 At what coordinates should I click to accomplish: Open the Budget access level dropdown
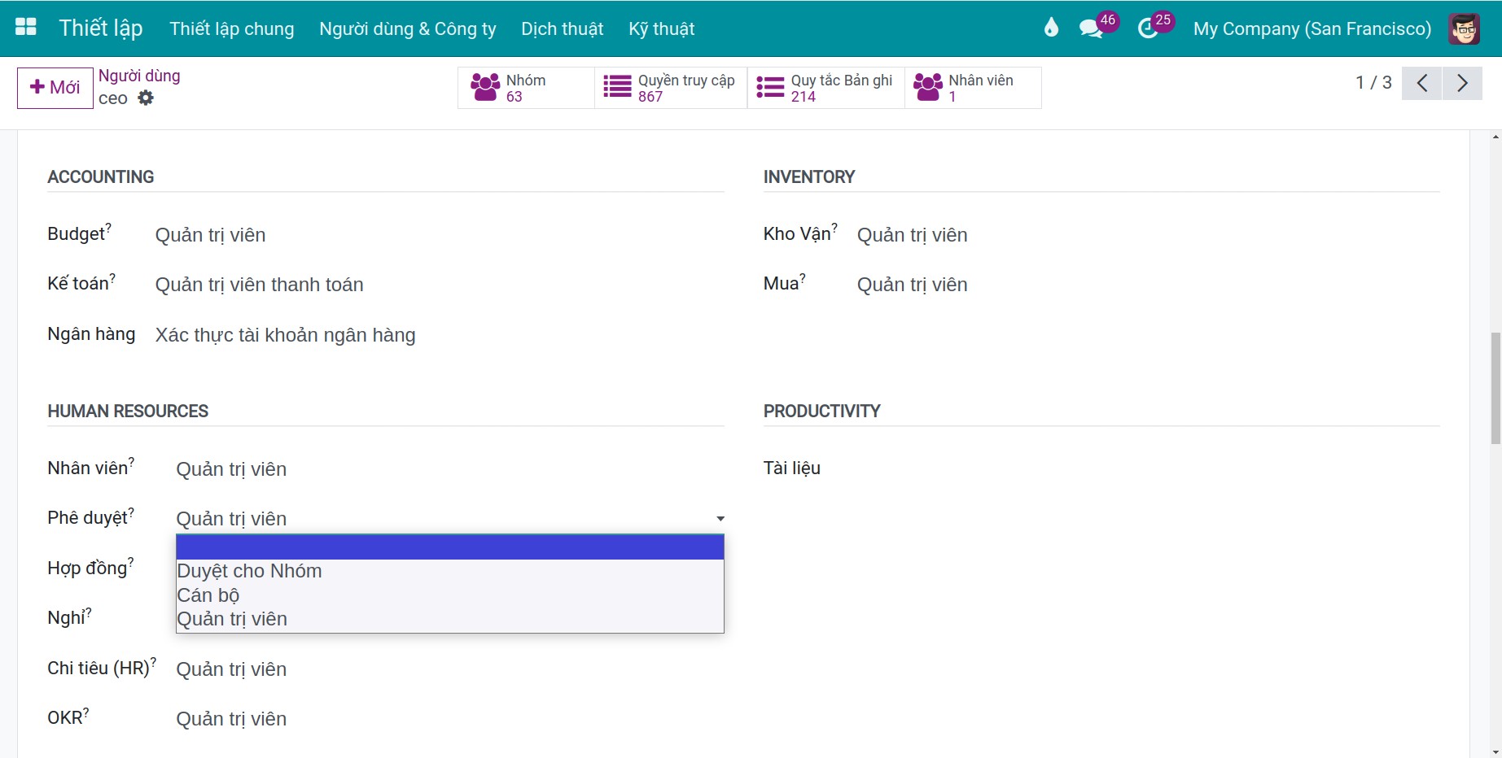coord(440,235)
